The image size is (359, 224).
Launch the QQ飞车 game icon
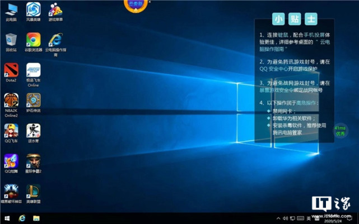(x=11, y=134)
